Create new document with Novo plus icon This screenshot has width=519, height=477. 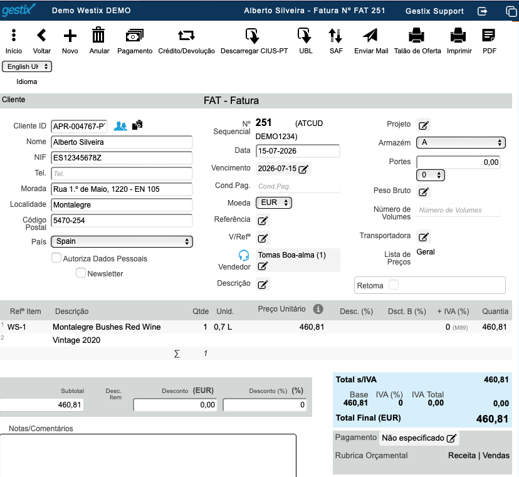(70, 36)
